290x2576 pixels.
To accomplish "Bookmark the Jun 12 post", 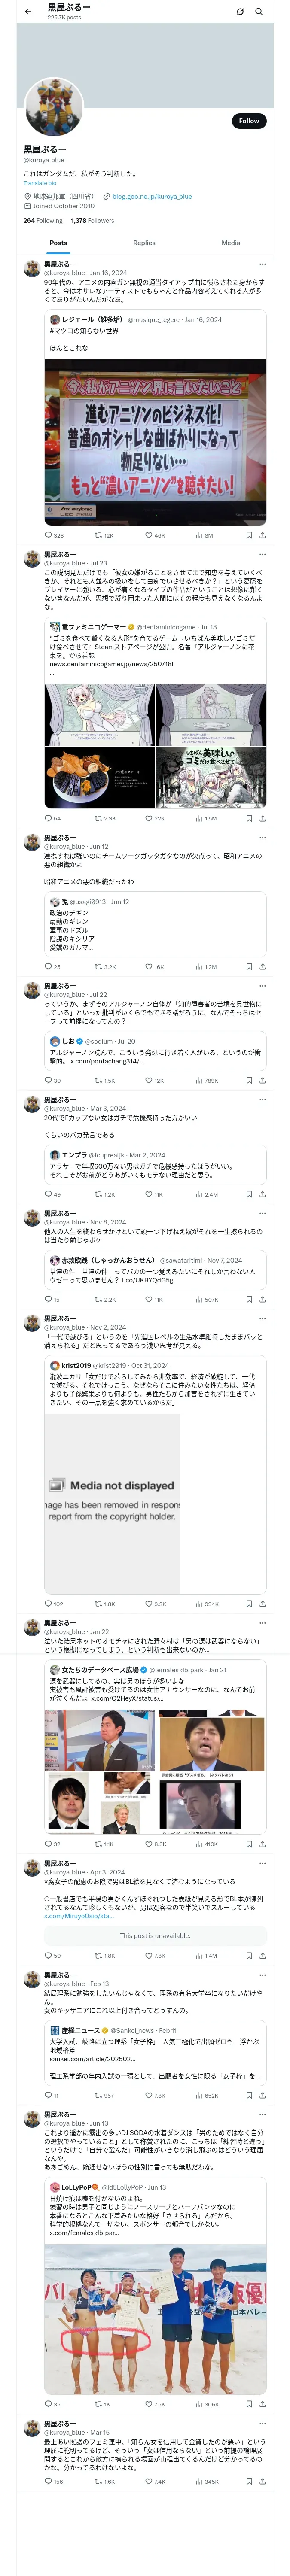I will coord(249,967).
